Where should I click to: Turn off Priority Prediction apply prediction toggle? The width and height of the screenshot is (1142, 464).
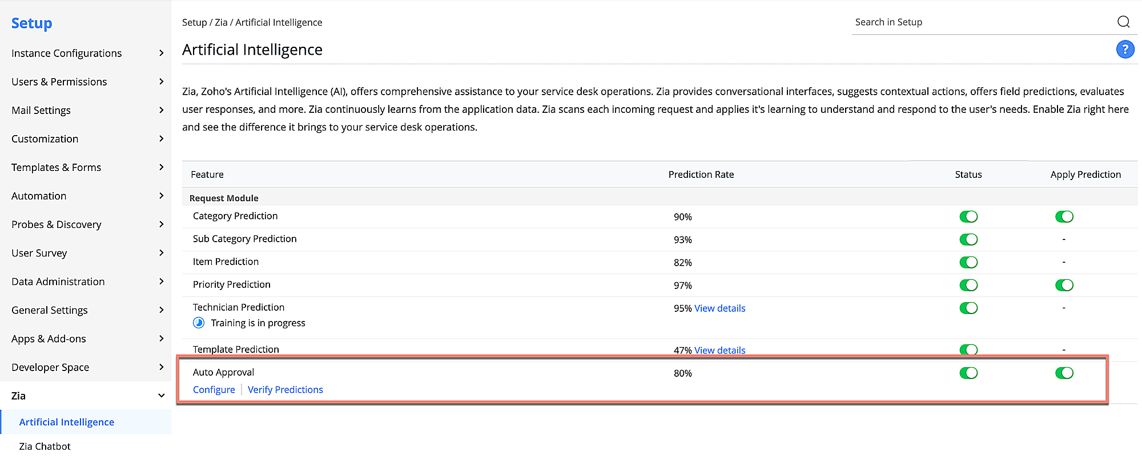tap(1064, 285)
